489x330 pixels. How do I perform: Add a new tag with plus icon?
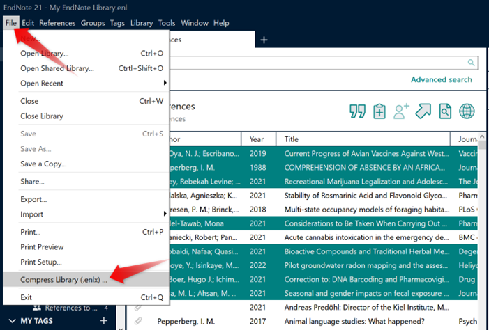pyautogui.click(x=104, y=320)
